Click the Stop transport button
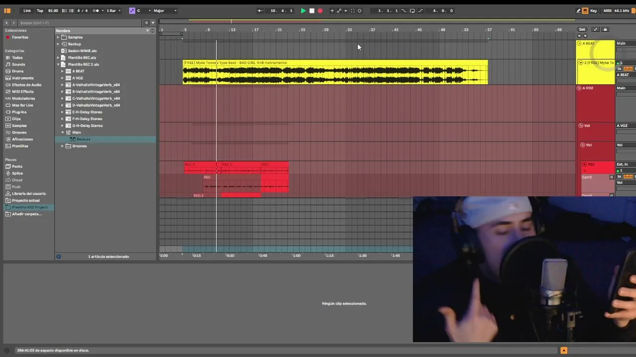The image size is (636, 357). tap(312, 10)
